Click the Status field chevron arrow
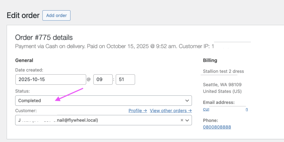The image size is (284, 142). (187, 100)
